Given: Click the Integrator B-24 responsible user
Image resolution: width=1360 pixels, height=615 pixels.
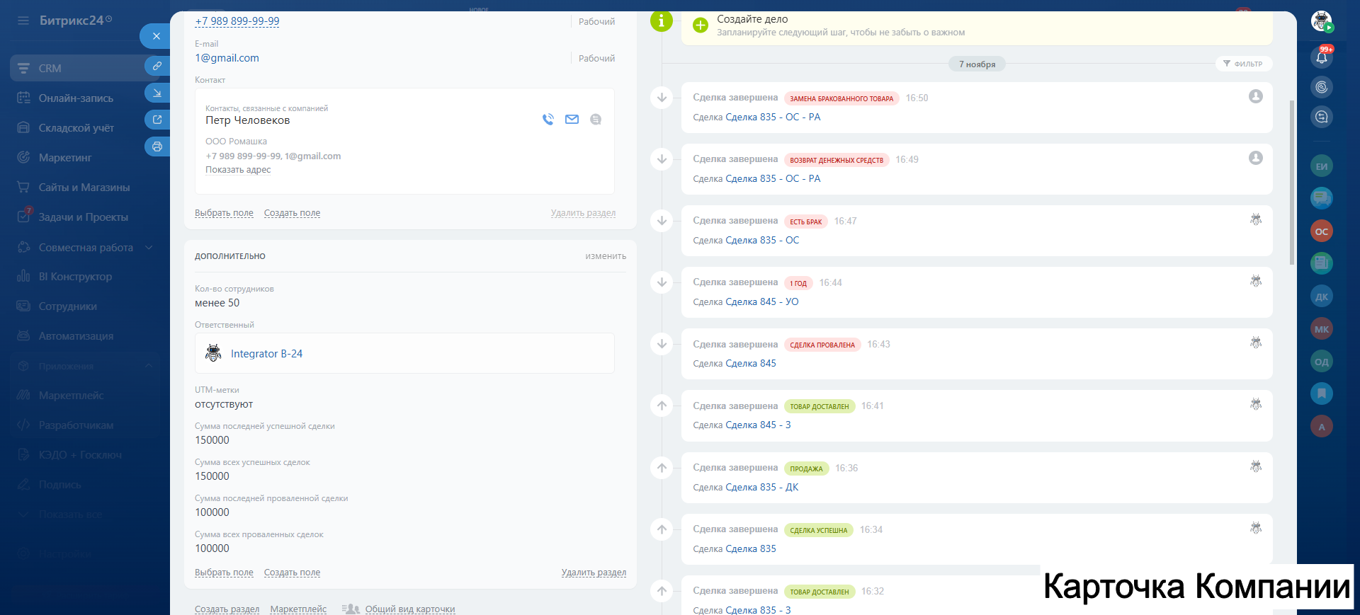Looking at the screenshot, I should (x=266, y=354).
